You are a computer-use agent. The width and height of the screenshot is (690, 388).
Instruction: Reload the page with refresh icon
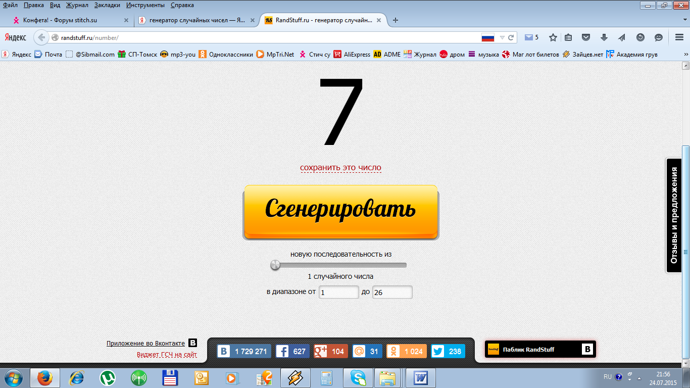pyautogui.click(x=511, y=37)
